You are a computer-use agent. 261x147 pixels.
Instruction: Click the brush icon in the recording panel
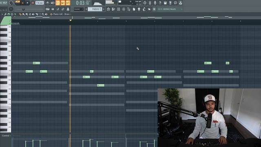[58, 9]
